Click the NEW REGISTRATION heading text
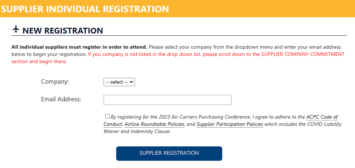 63,31
